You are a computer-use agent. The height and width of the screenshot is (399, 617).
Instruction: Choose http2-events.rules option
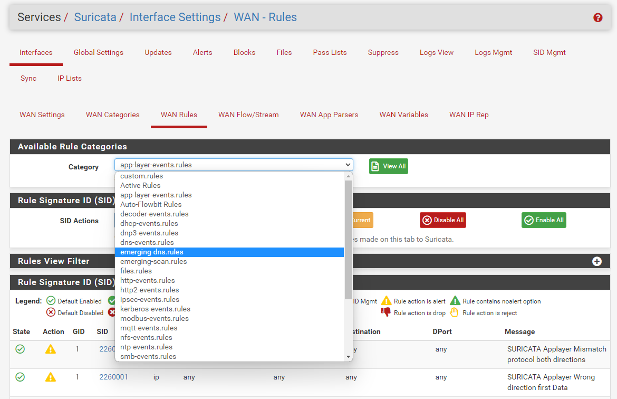(229, 290)
